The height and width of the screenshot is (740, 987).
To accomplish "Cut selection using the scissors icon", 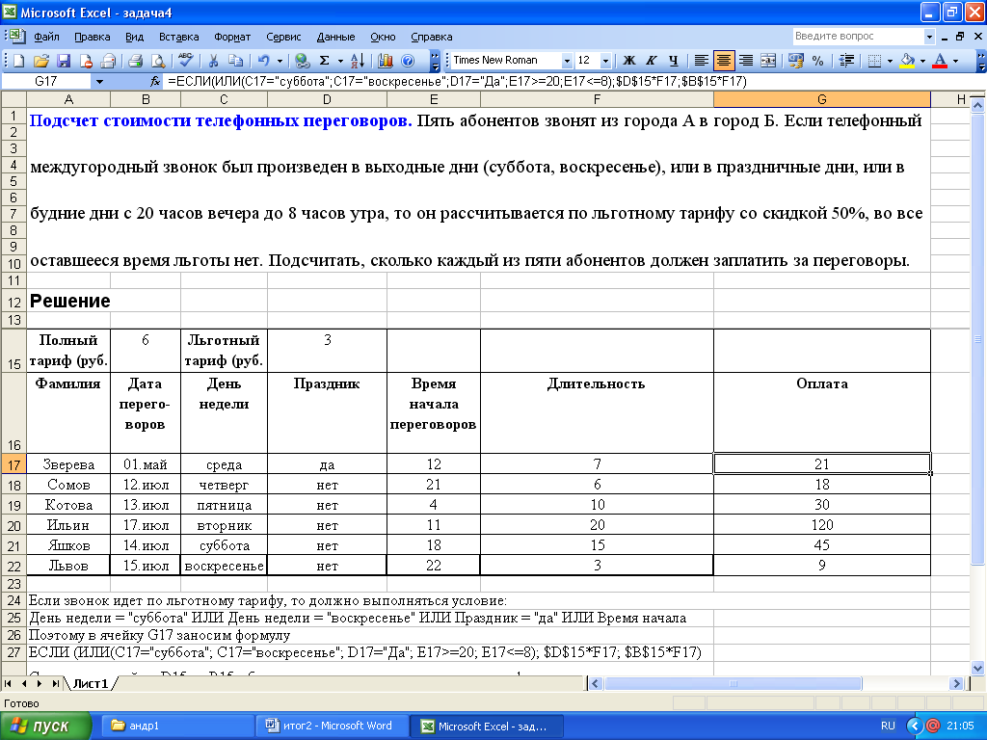I will click(213, 61).
